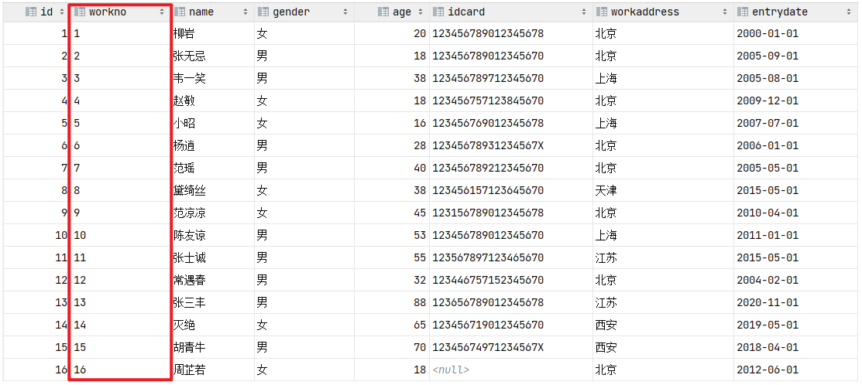862x385 pixels.
Task: Select the name cell 黛绮丝
Action: click(189, 190)
